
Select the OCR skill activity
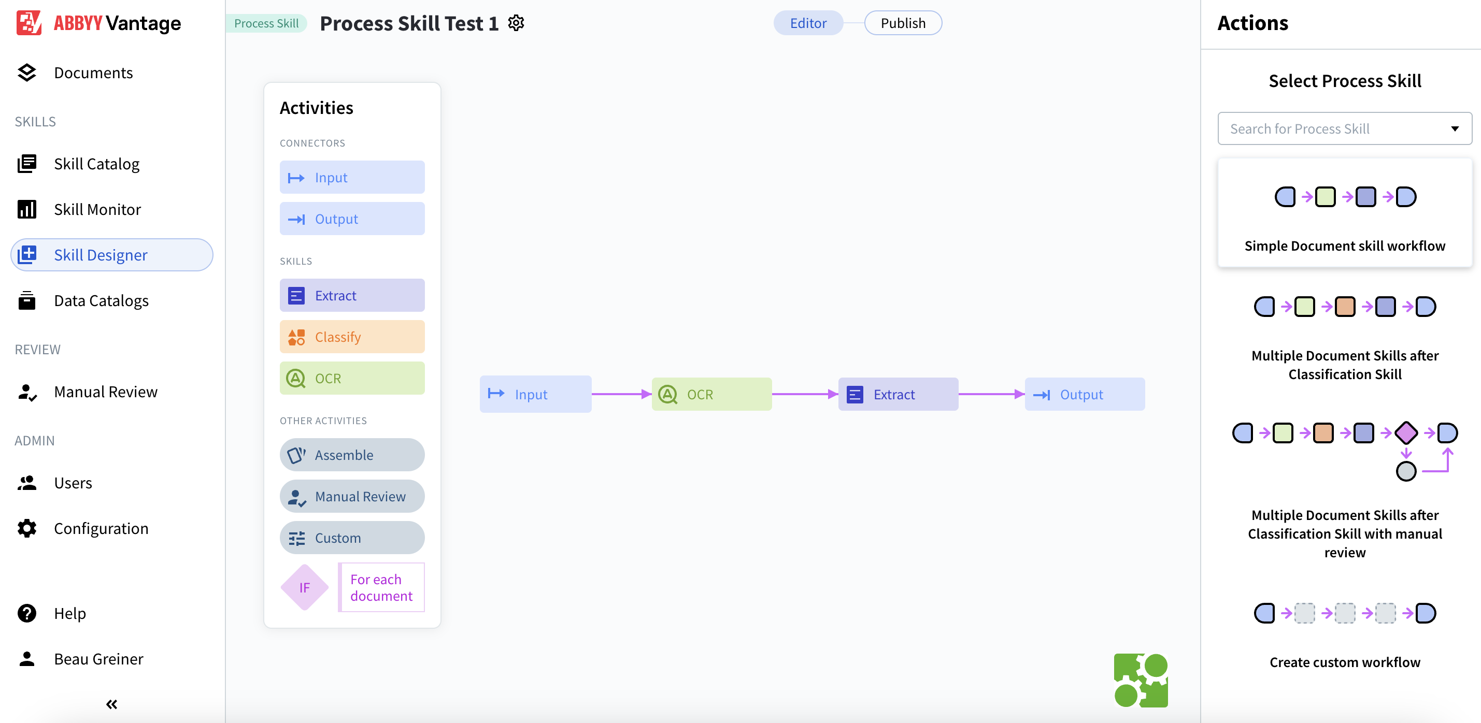352,378
